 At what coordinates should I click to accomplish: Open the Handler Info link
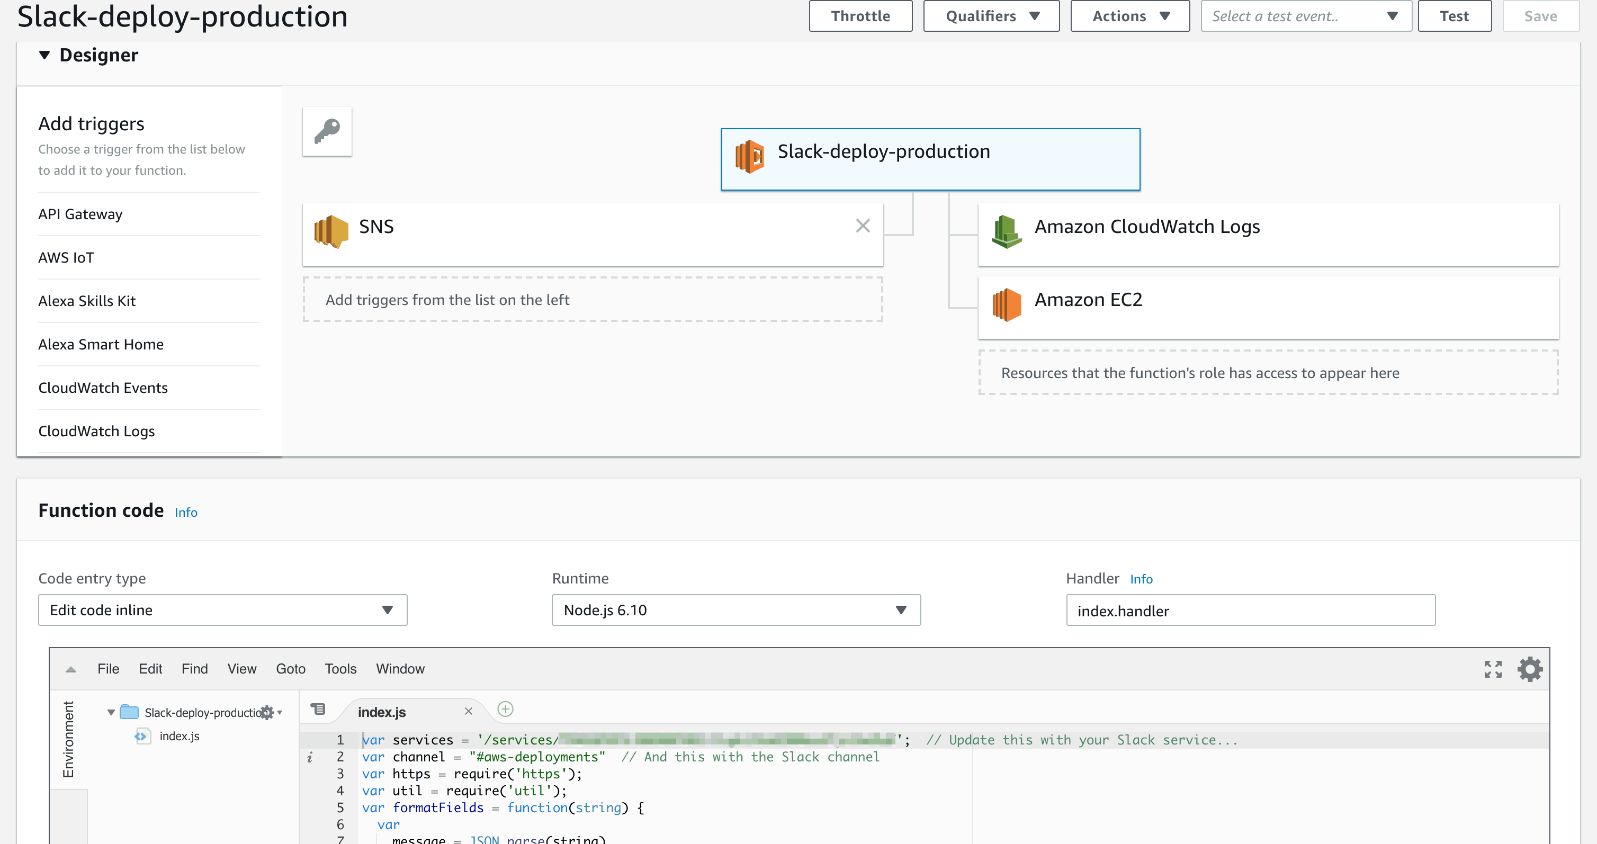click(x=1141, y=579)
